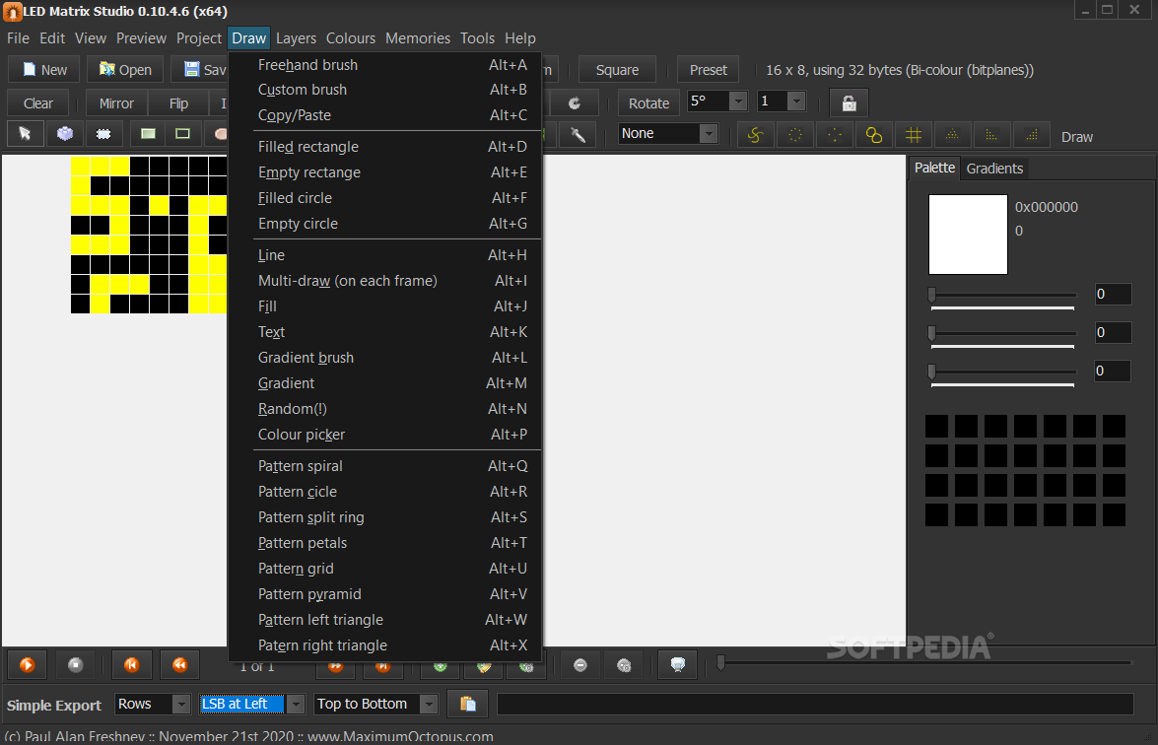Image resolution: width=1158 pixels, height=745 pixels.
Task: Select the pattern petals icon
Action: tap(873, 135)
